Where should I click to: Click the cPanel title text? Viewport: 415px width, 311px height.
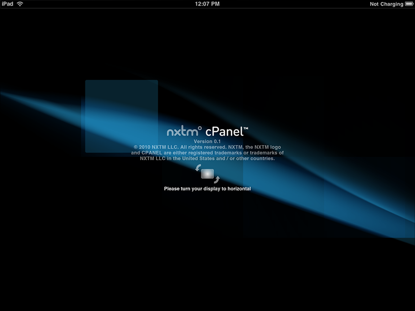coord(227,132)
